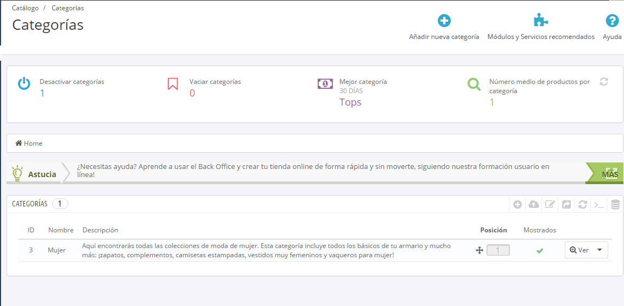624x306 pixels.
Task: Click the Añadir nueva categoría plus icon
Action: [444, 21]
